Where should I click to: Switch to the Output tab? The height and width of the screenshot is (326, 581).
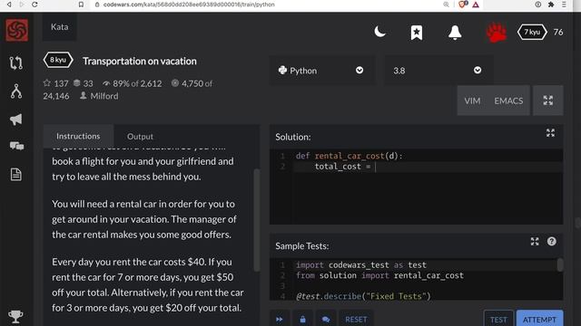140,137
